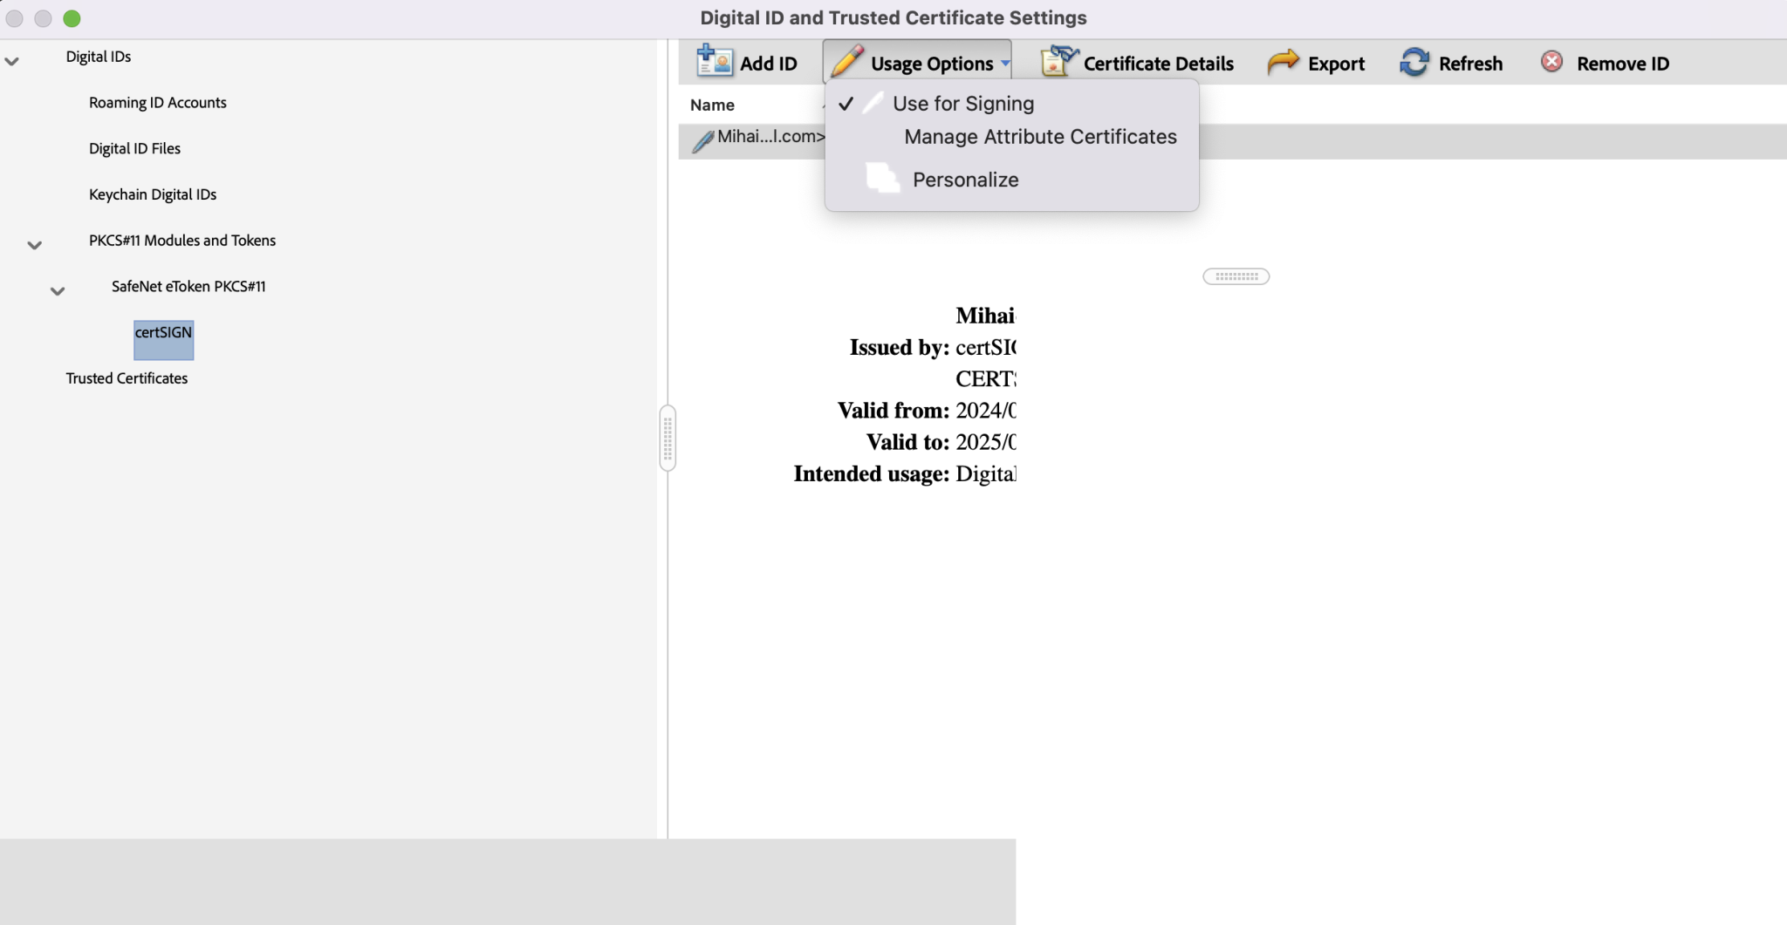Select Trusted Certificates in the sidebar
This screenshot has height=925, width=1787.
126,377
